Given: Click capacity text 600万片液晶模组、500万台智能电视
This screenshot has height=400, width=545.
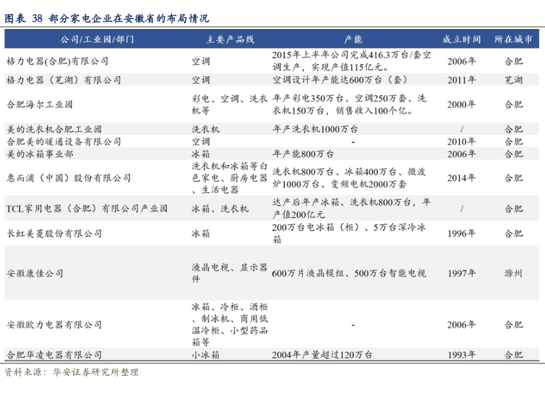Looking at the screenshot, I should 349,273.
